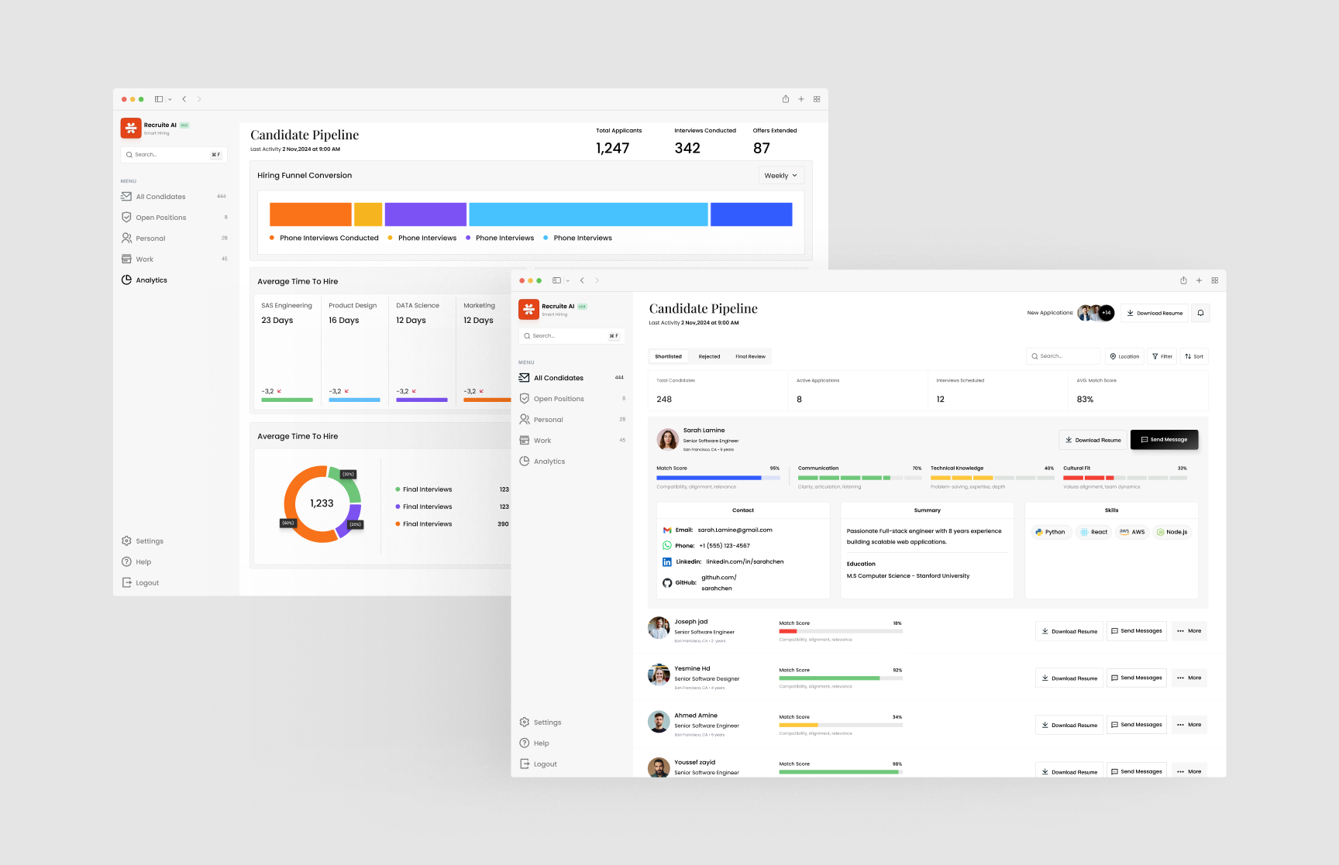This screenshot has width=1339, height=865.
Task: Click Send Message for Sarah Lamine
Action: pos(1164,439)
